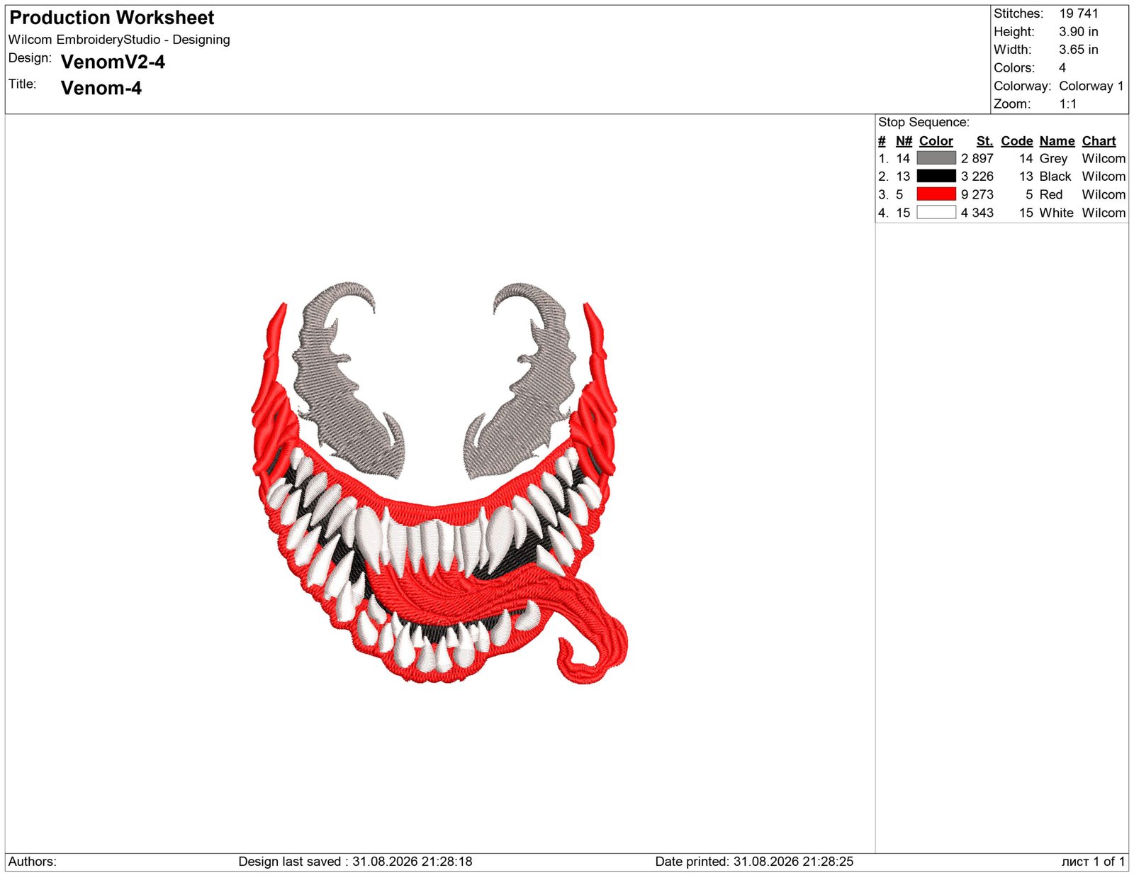Click the "St." column header
1134x873 pixels.
(x=984, y=141)
